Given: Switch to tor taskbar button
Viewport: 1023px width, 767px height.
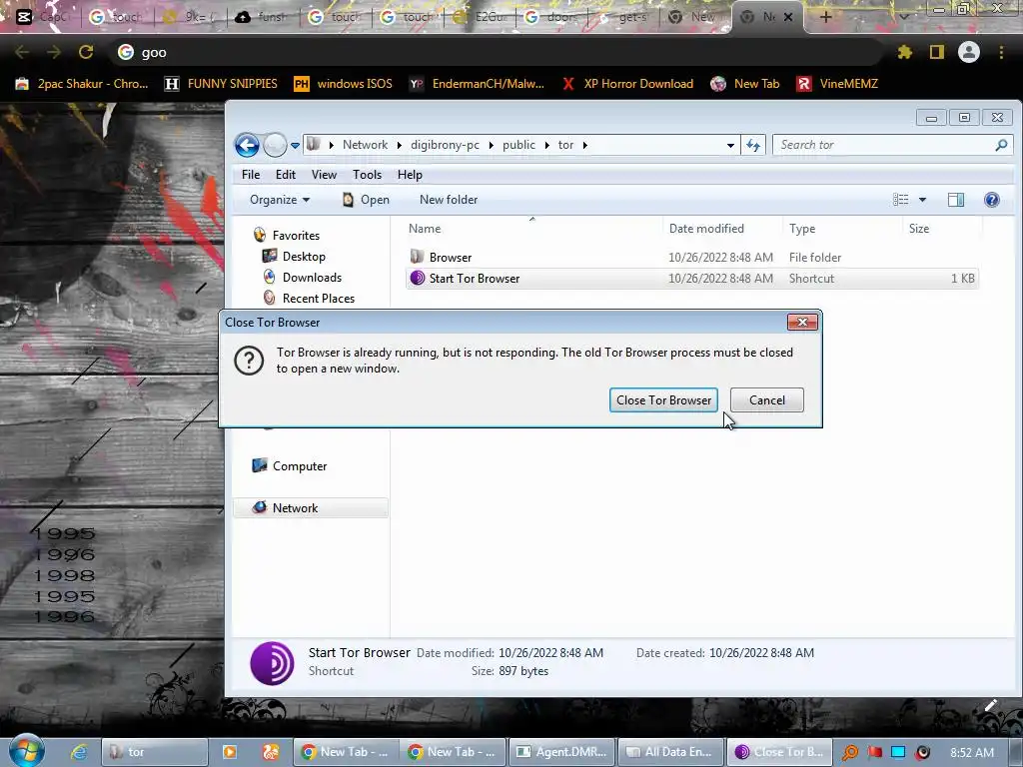Looking at the screenshot, I should point(155,752).
